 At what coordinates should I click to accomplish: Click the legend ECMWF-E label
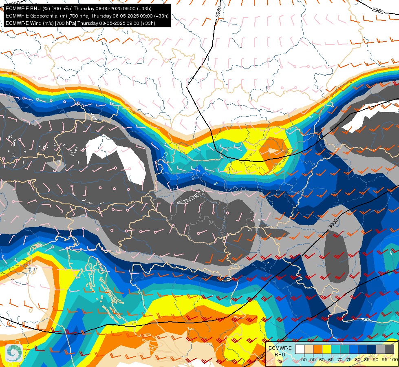coord(280,348)
